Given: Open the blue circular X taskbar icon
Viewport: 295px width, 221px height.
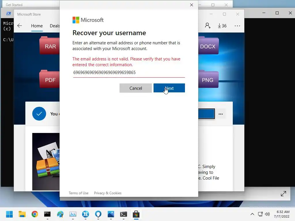Looking at the screenshot, I should (x=86, y=214).
